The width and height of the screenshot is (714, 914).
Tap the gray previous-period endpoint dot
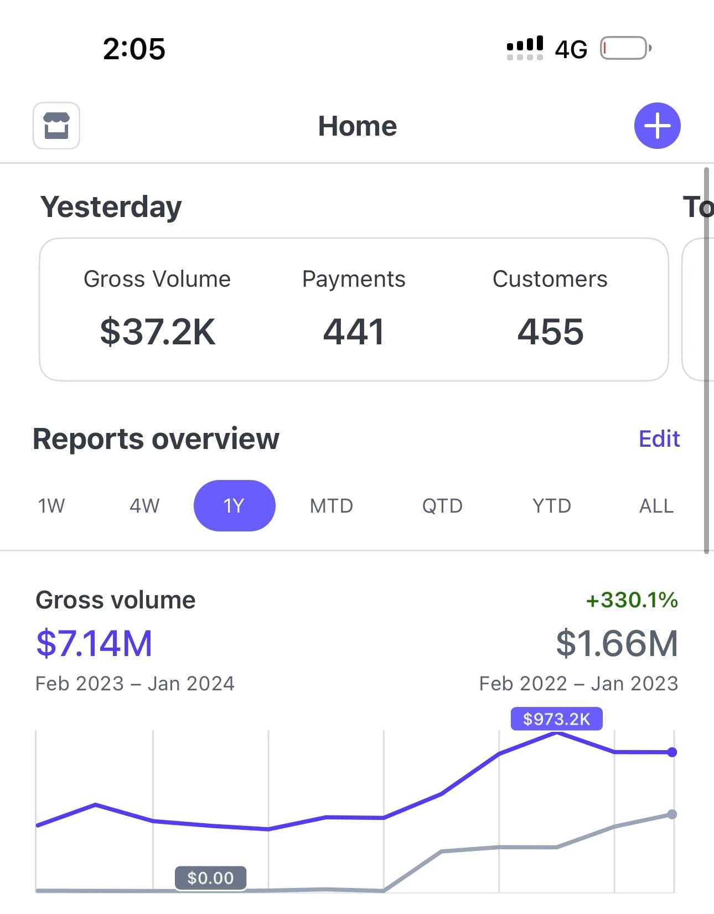[672, 814]
